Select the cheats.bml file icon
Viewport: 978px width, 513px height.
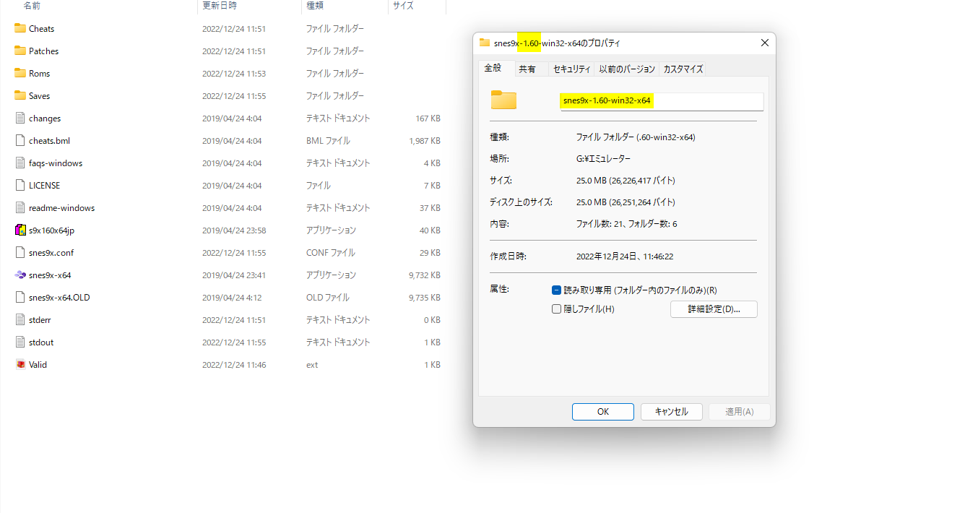pyautogui.click(x=20, y=141)
